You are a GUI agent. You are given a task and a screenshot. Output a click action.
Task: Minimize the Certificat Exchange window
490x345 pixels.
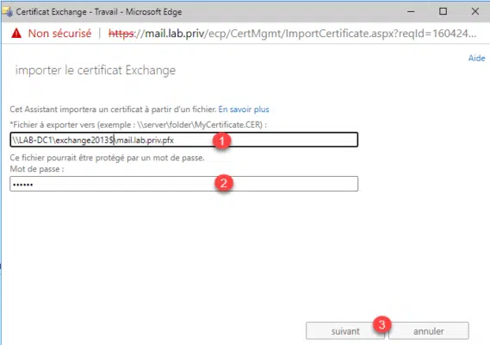(411, 11)
